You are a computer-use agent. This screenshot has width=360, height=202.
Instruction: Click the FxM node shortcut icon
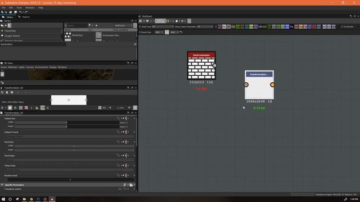coord(260,27)
